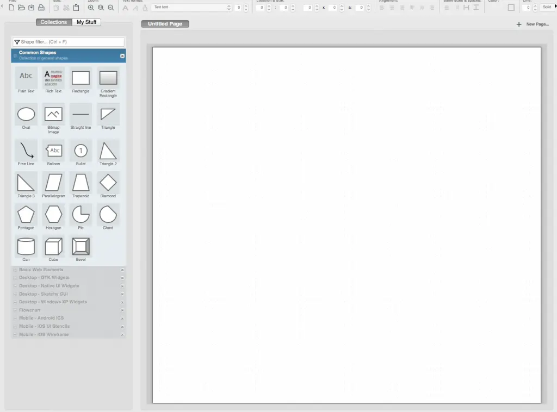Open the Solid line style button
The width and height of the screenshot is (557, 412).
click(547, 8)
